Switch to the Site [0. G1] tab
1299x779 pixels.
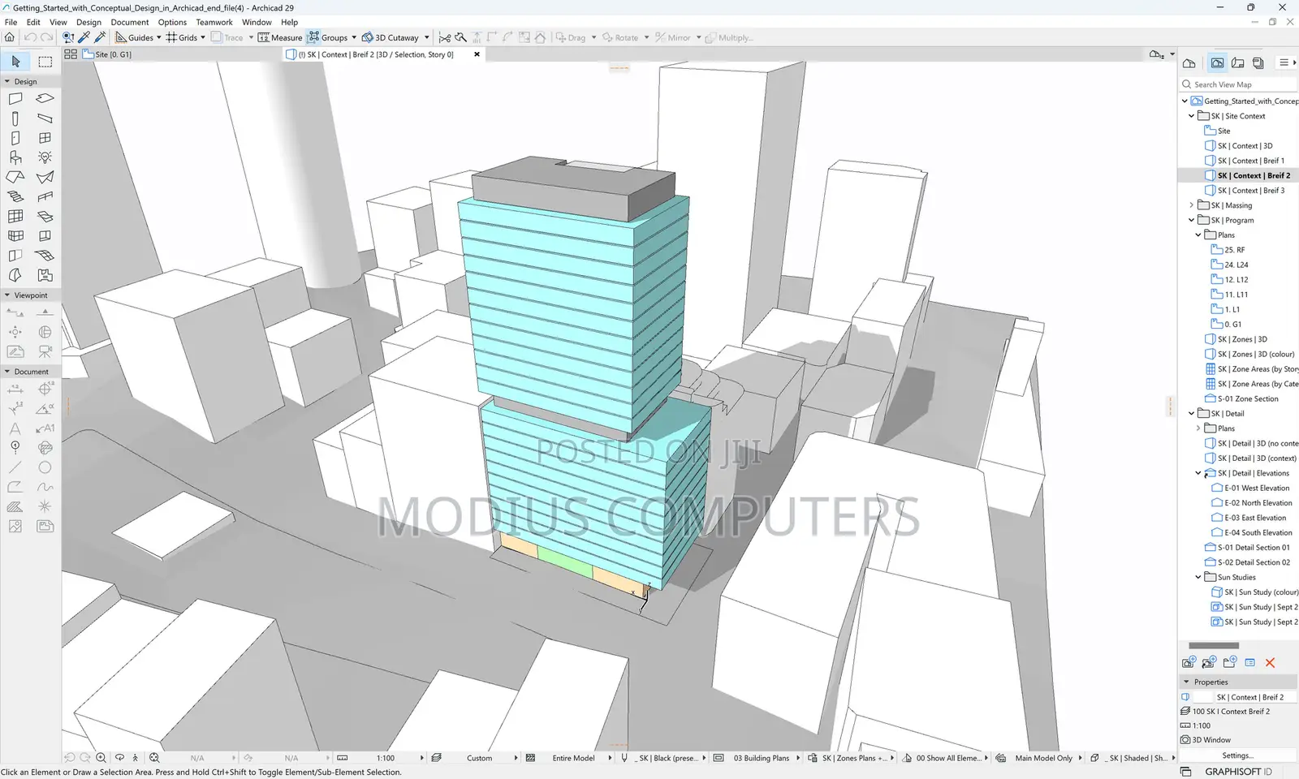(107, 54)
